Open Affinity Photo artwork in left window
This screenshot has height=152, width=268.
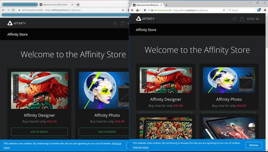pyautogui.click(x=104, y=90)
